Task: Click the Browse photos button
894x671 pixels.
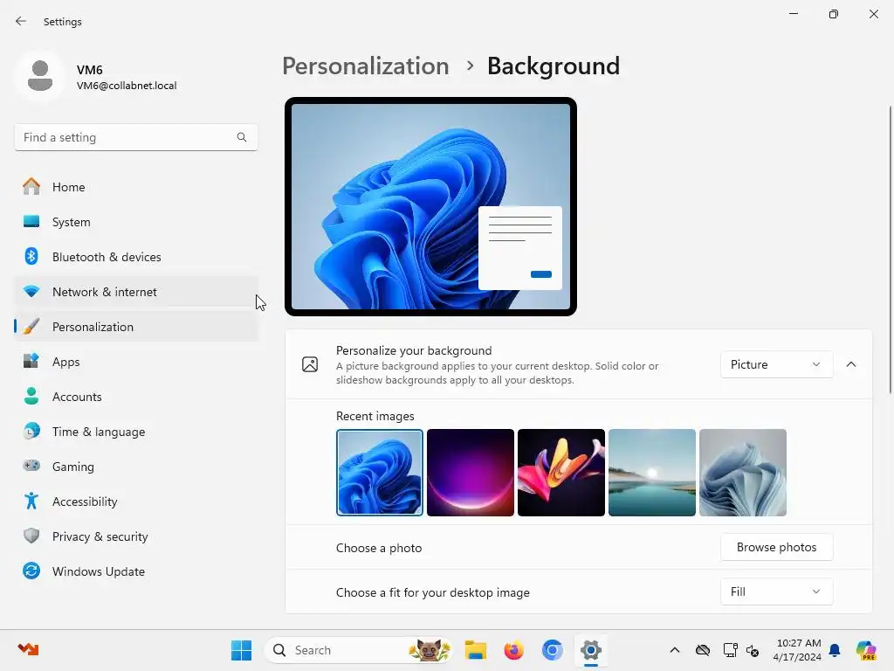Action: click(776, 547)
